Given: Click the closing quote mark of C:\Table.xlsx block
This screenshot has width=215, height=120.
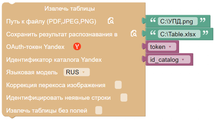Looking at the screenshot, I should [205, 33].
